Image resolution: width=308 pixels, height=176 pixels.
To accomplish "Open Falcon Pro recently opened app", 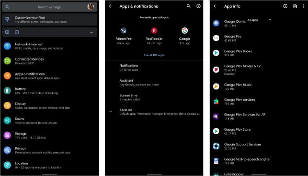I will click(124, 36).
